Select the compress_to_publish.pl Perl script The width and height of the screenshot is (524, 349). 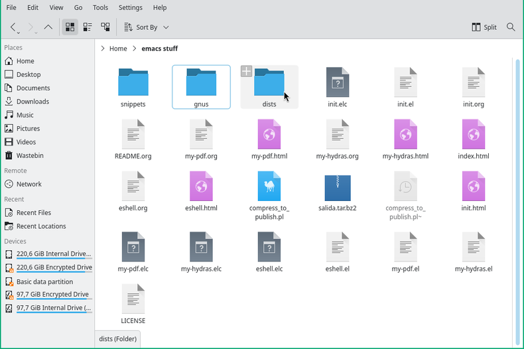(269, 188)
